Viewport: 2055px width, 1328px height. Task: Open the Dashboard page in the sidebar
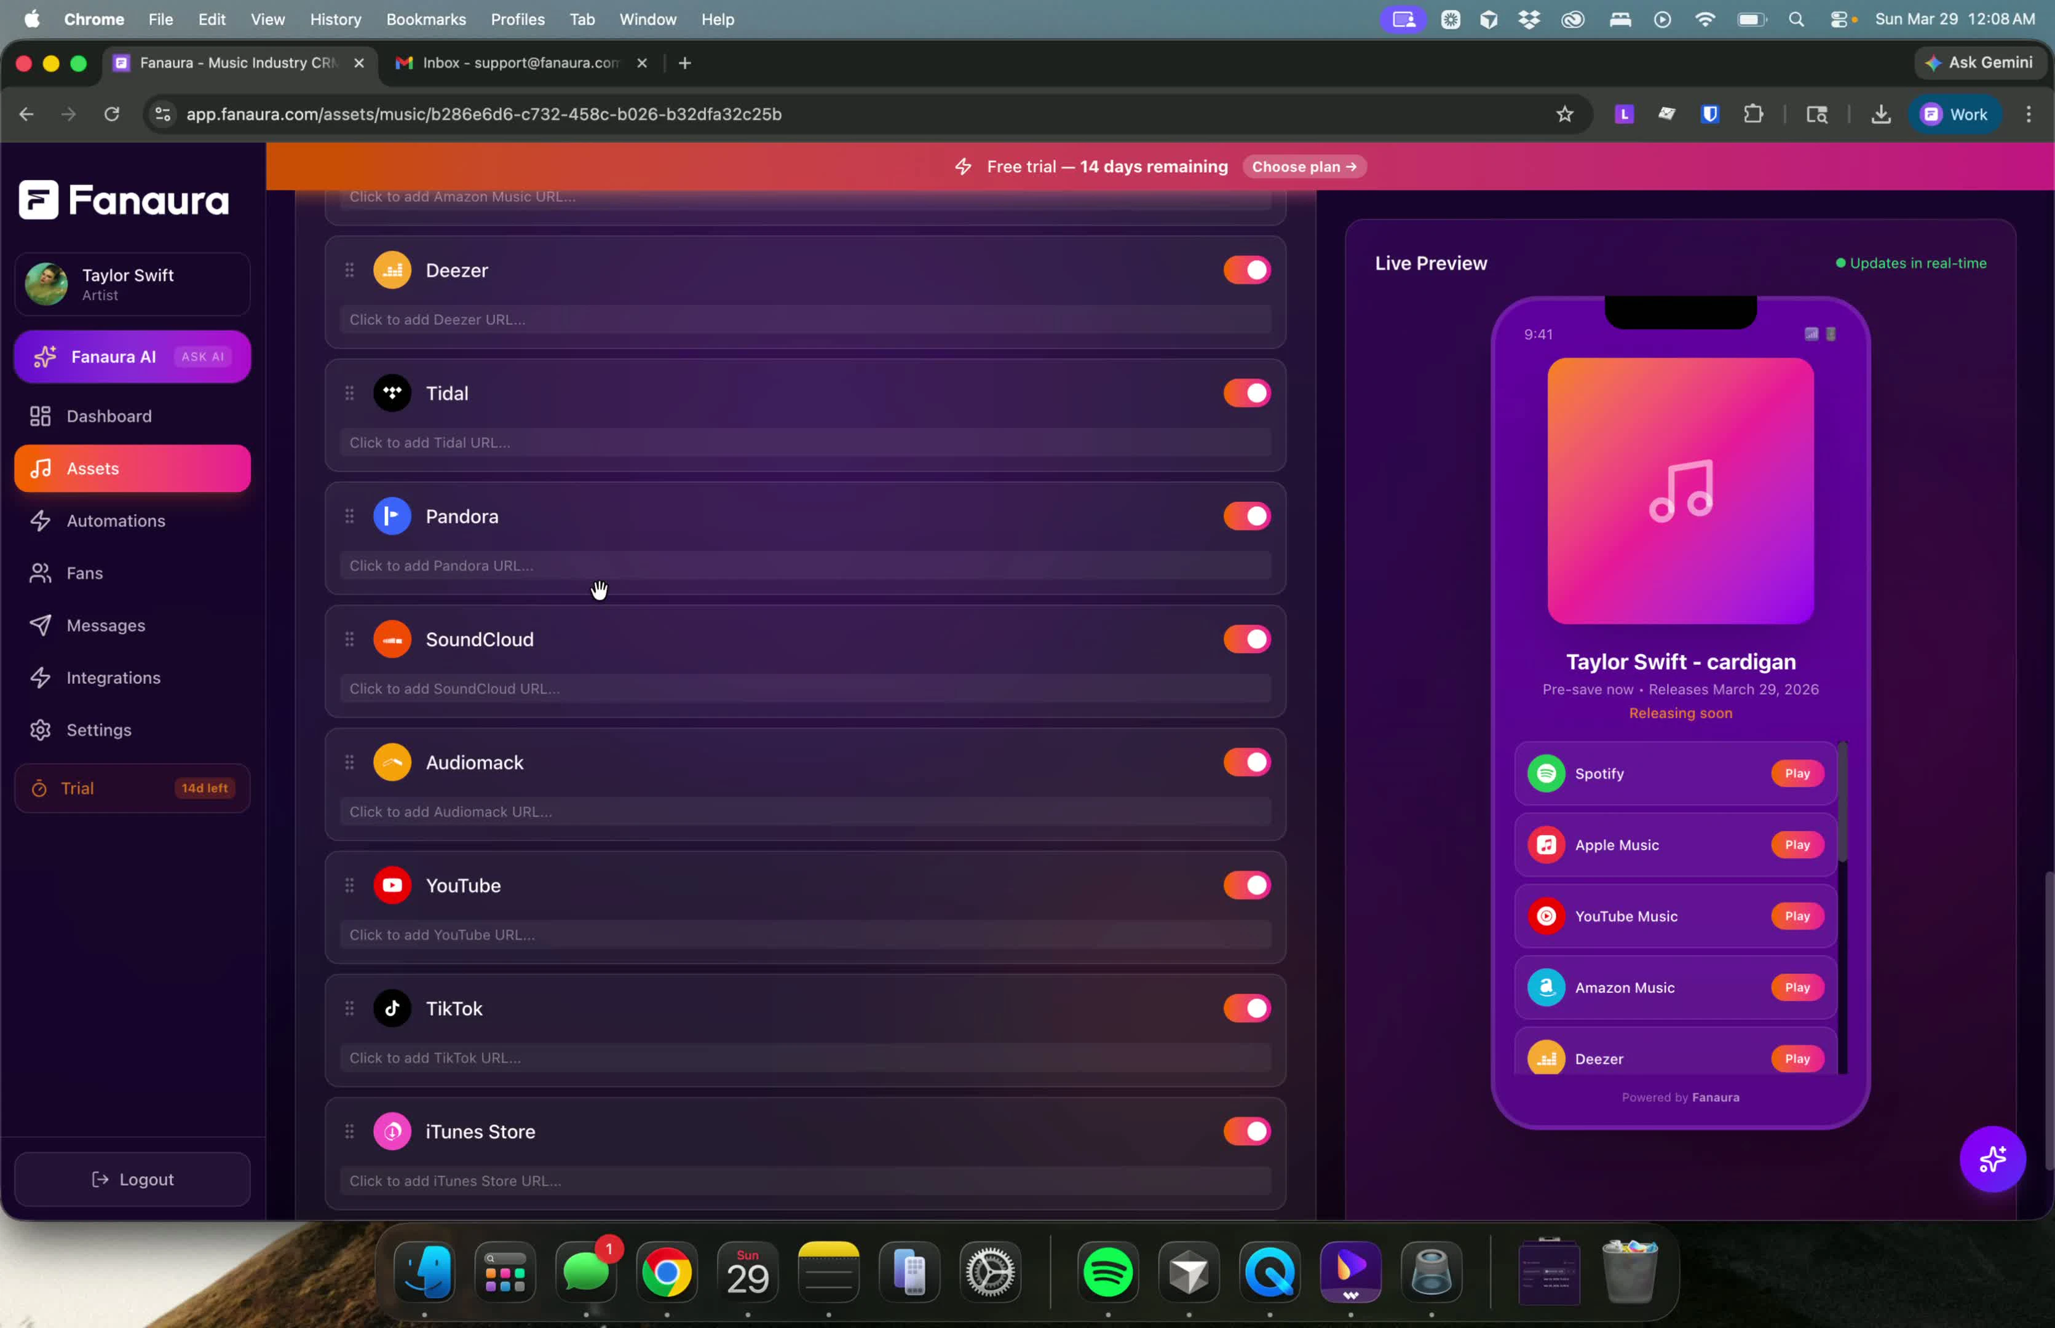tap(132, 416)
